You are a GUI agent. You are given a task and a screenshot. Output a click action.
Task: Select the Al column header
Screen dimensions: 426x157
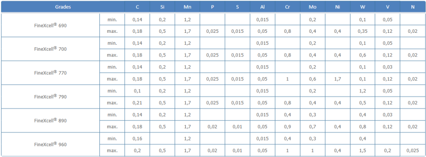(263, 7)
